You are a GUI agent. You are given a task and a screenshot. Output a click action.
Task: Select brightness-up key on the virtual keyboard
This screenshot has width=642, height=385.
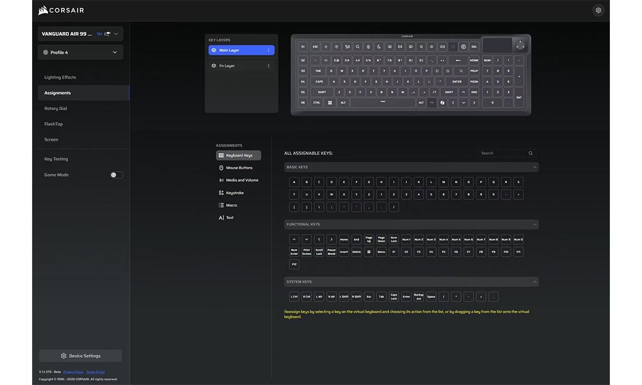(337, 47)
